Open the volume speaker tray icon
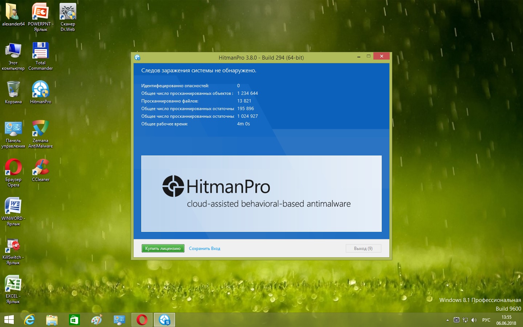Viewport: 523px width, 327px height. 474,320
